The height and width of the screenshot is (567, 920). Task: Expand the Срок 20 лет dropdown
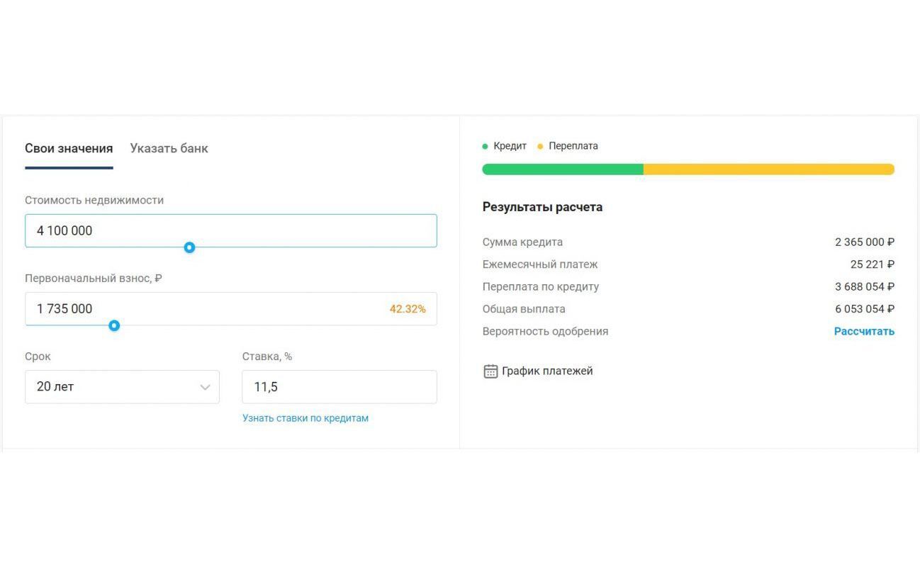[113, 387]
